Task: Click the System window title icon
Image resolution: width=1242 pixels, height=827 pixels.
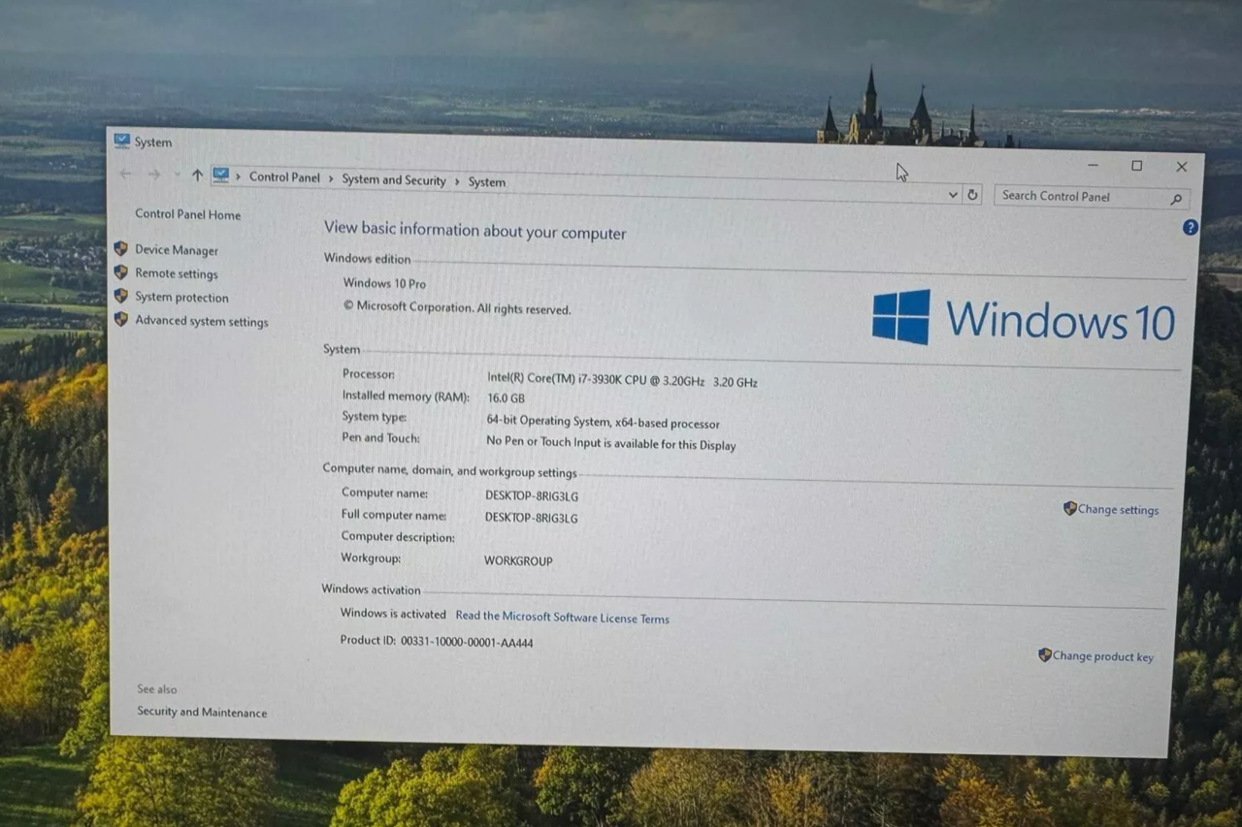Action: (x=121, y=141)
